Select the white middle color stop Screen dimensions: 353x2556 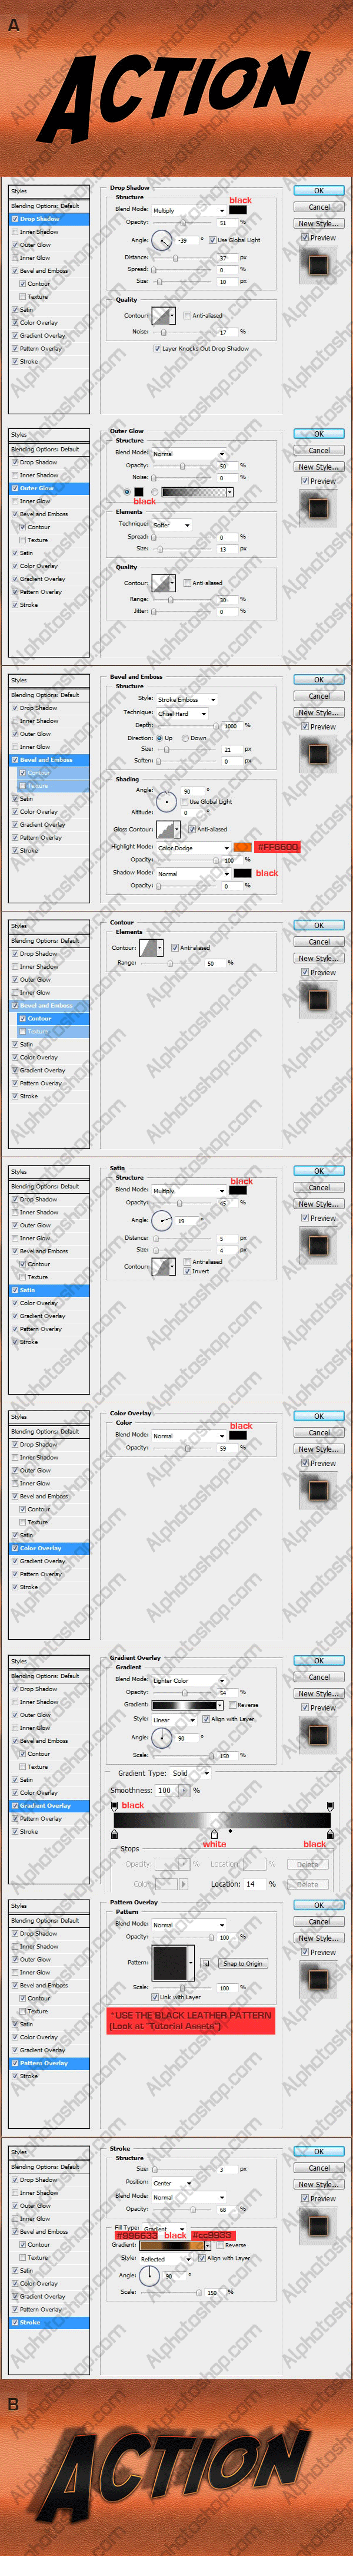point(214,1835)
